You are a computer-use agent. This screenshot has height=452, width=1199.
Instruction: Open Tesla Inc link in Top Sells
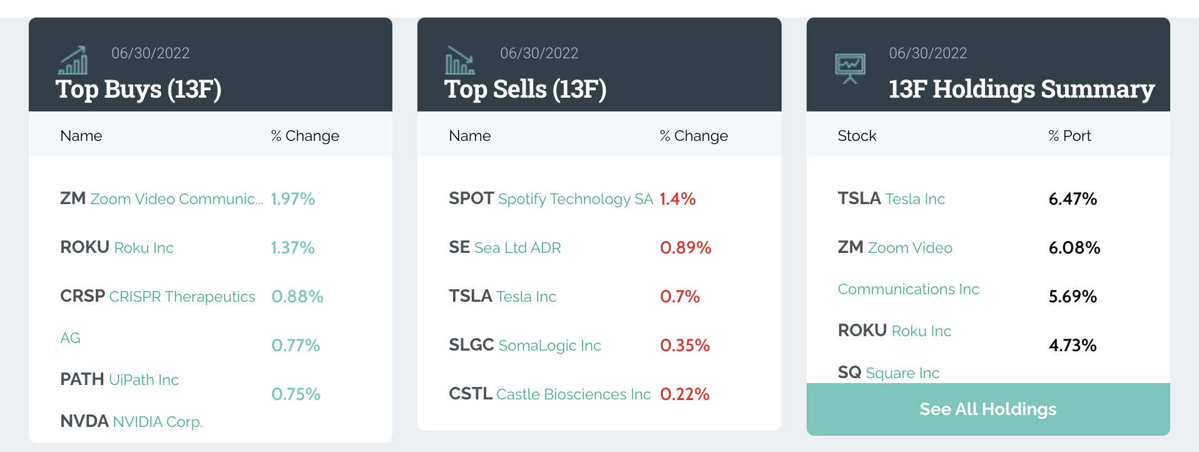[x=526, y=297]
